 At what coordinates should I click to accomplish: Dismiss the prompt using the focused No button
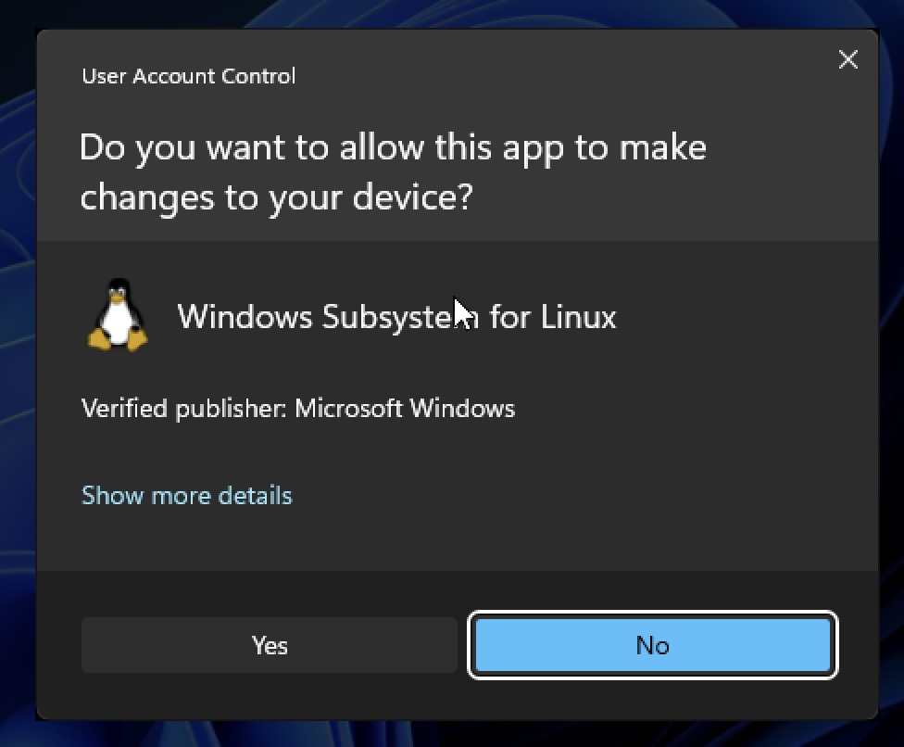point(652,645)
